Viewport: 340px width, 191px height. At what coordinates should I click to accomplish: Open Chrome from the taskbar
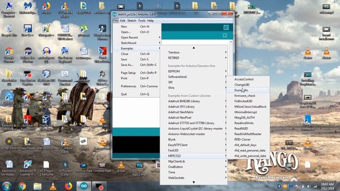point(22,186)
